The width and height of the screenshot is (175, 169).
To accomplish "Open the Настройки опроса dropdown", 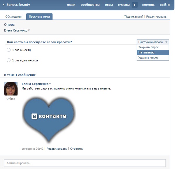I will pyautogui.click(x=153, y=42).
